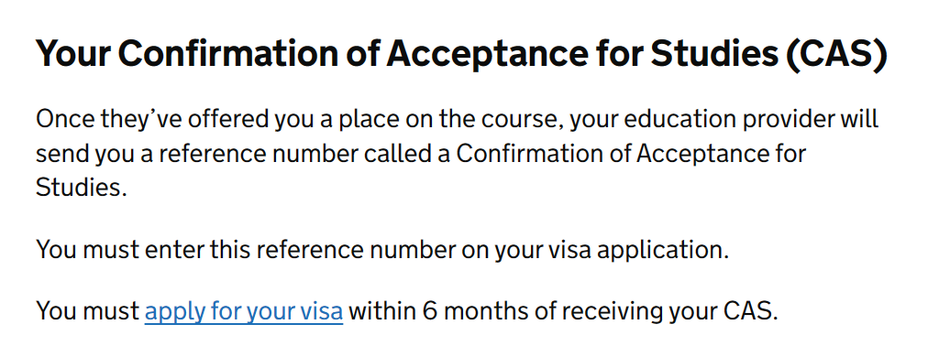Image resolution: width=950 pixels, height=346 pixels.
Task: Click the word 'Studies.' ending the first paragraph
Action: (82, 187)
